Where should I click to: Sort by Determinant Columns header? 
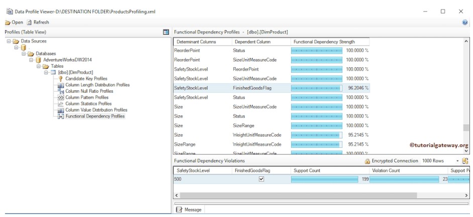coord(203,42)
